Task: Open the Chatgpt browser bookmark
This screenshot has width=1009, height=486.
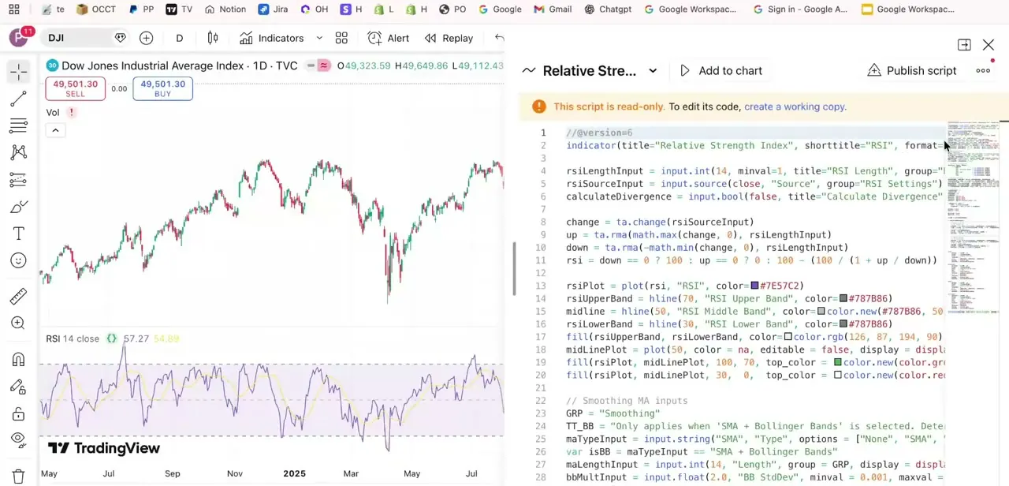Action: 608,9
